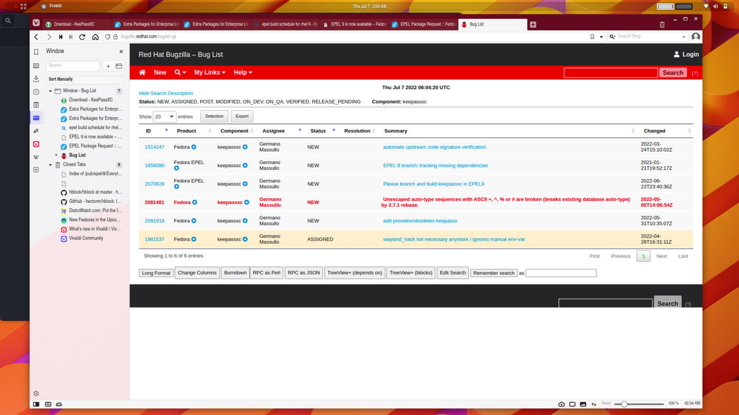The height and width of the screenshot is (415, 739).
Task: Open the Sort Manually dropdown
Action: tap(85, 79)
